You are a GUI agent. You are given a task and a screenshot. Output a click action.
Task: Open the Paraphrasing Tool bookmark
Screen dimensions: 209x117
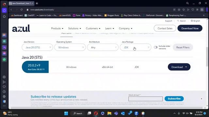pos(176,15)
